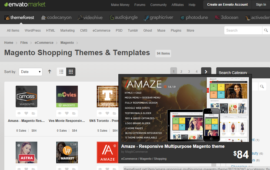Go to the Affiliates page

tap(178, 5)
